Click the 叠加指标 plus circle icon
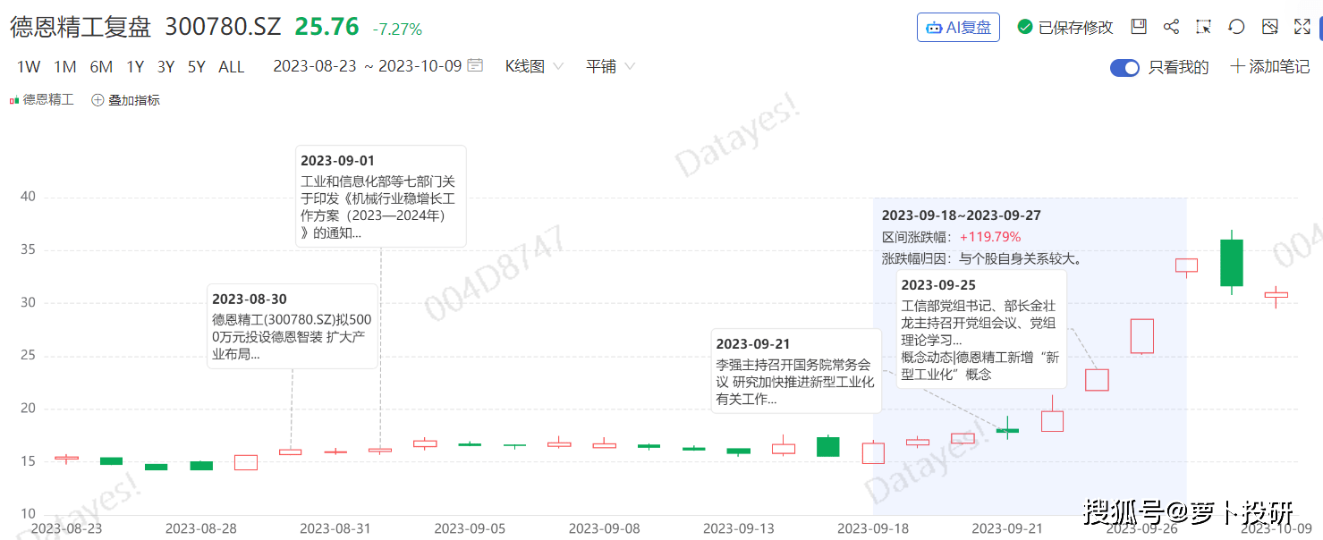Screen dimensions: 1323x540 98,100
